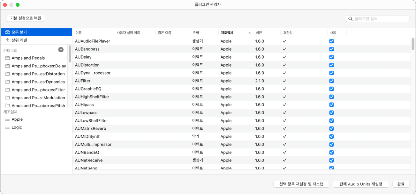Image resolution: width=416 pixels, height=195 pixels.
Task: Toggle the AUHipass checkbox
Action: pos(331,105)
